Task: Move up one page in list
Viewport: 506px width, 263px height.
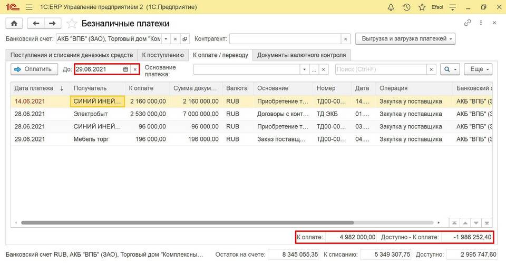Action: [x=465, y=223]
